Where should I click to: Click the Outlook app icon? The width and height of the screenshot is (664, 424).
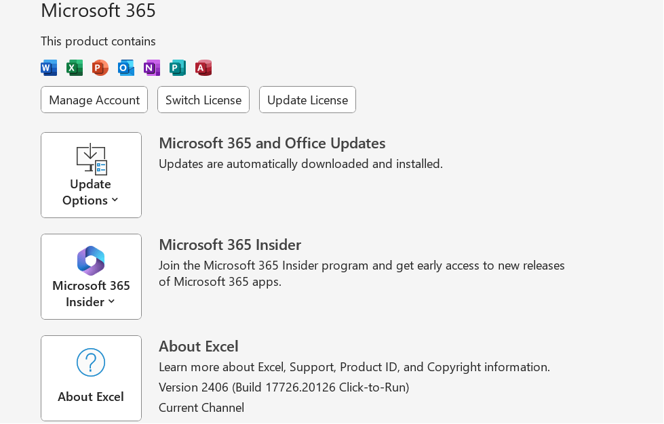(126, 68)
